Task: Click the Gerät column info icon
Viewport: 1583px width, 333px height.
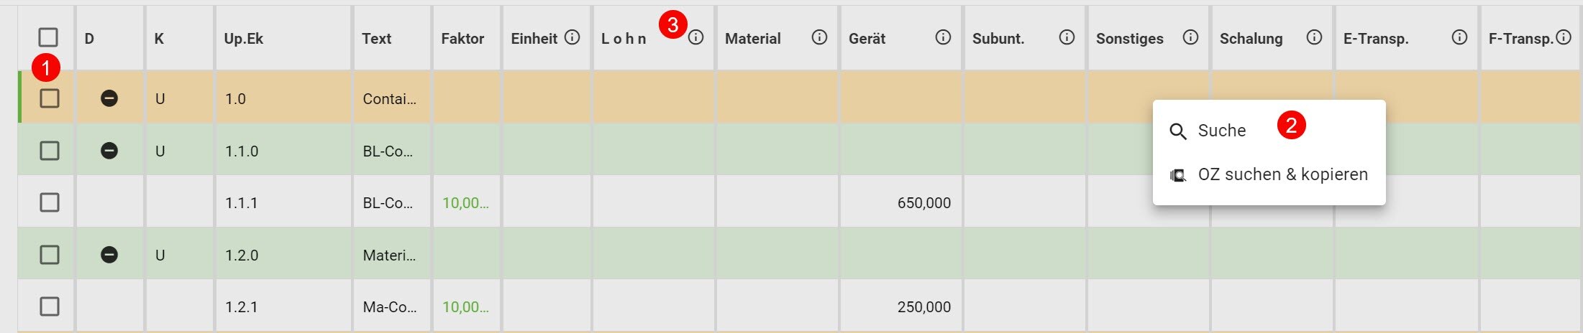Action: pyautogui.click(x=943, y=37)
